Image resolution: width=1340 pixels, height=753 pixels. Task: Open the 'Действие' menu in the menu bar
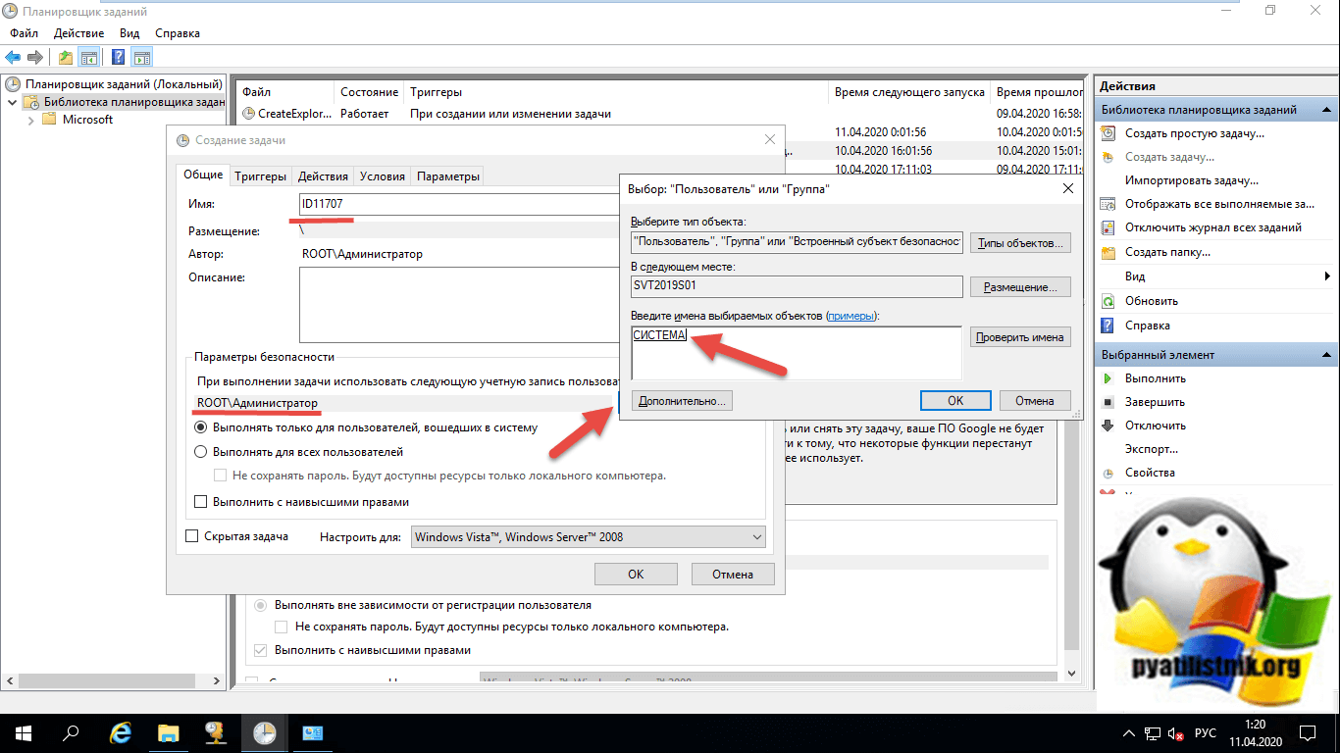78,33
